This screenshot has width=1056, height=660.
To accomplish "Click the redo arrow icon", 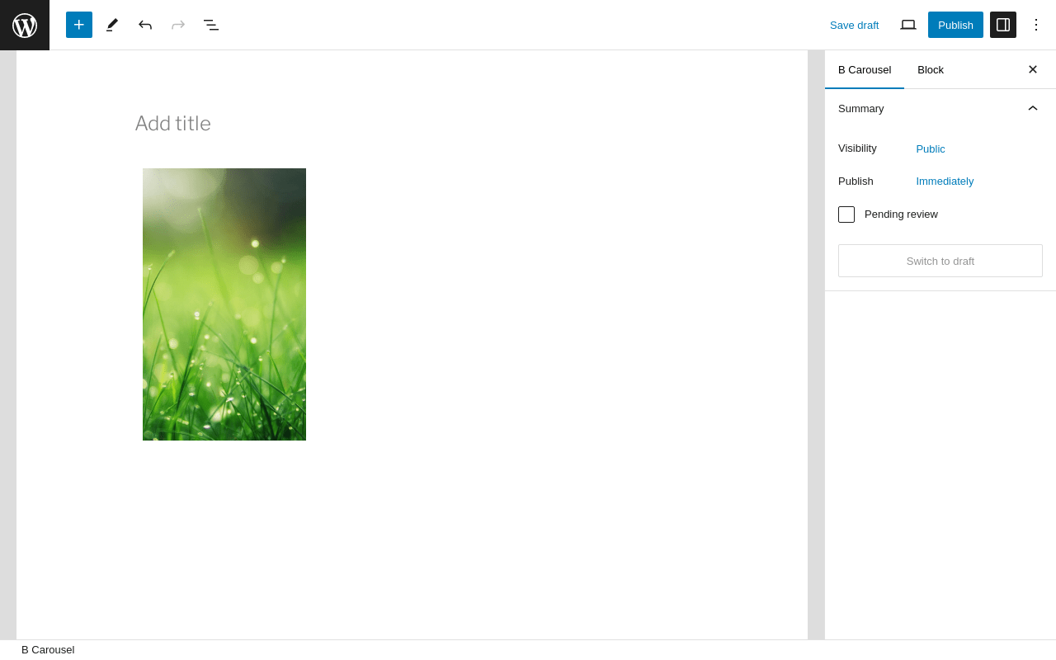I will pyautogui.click(x=178, y=25).
